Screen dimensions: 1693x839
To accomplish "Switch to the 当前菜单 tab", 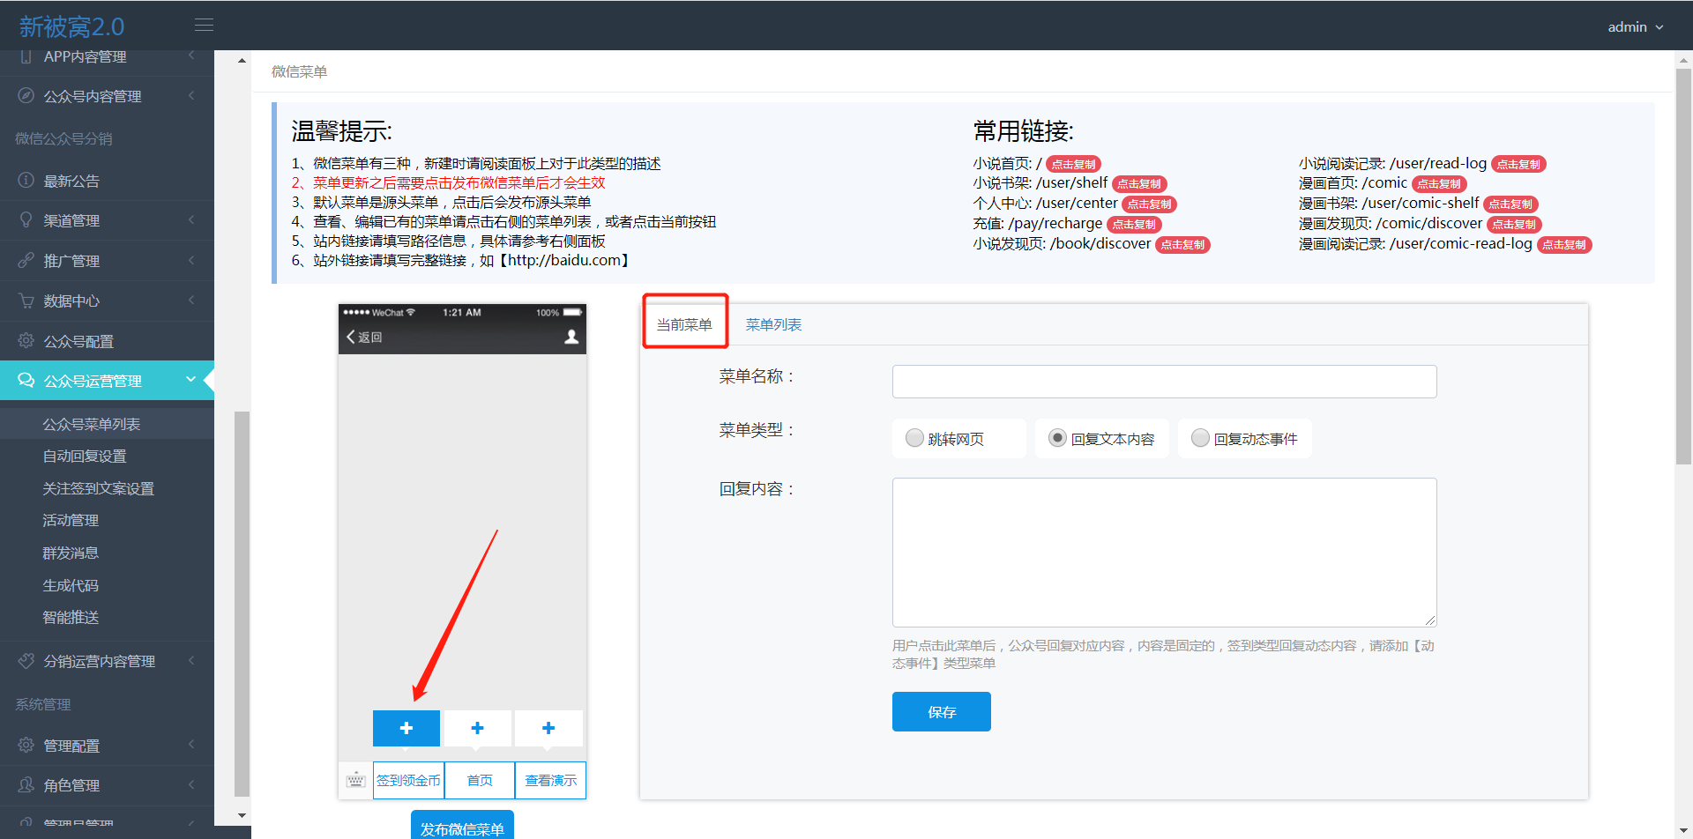I will point(684,324).
